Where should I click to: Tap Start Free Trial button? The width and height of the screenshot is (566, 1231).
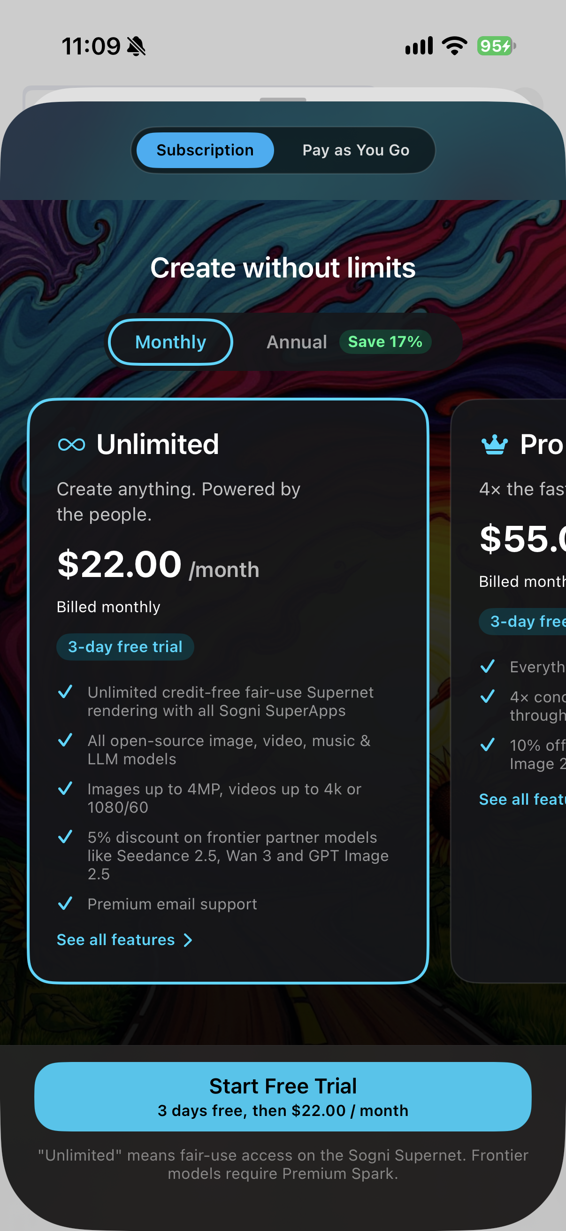(x=283, y=1096)
